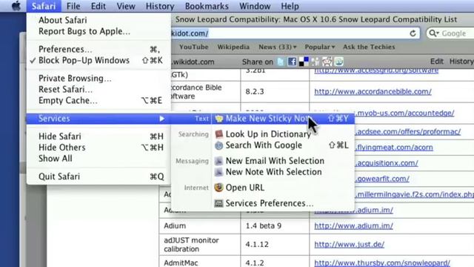Open Safari Preferences
This screenshot has height=267, width=474.
(x=99, y=49)
